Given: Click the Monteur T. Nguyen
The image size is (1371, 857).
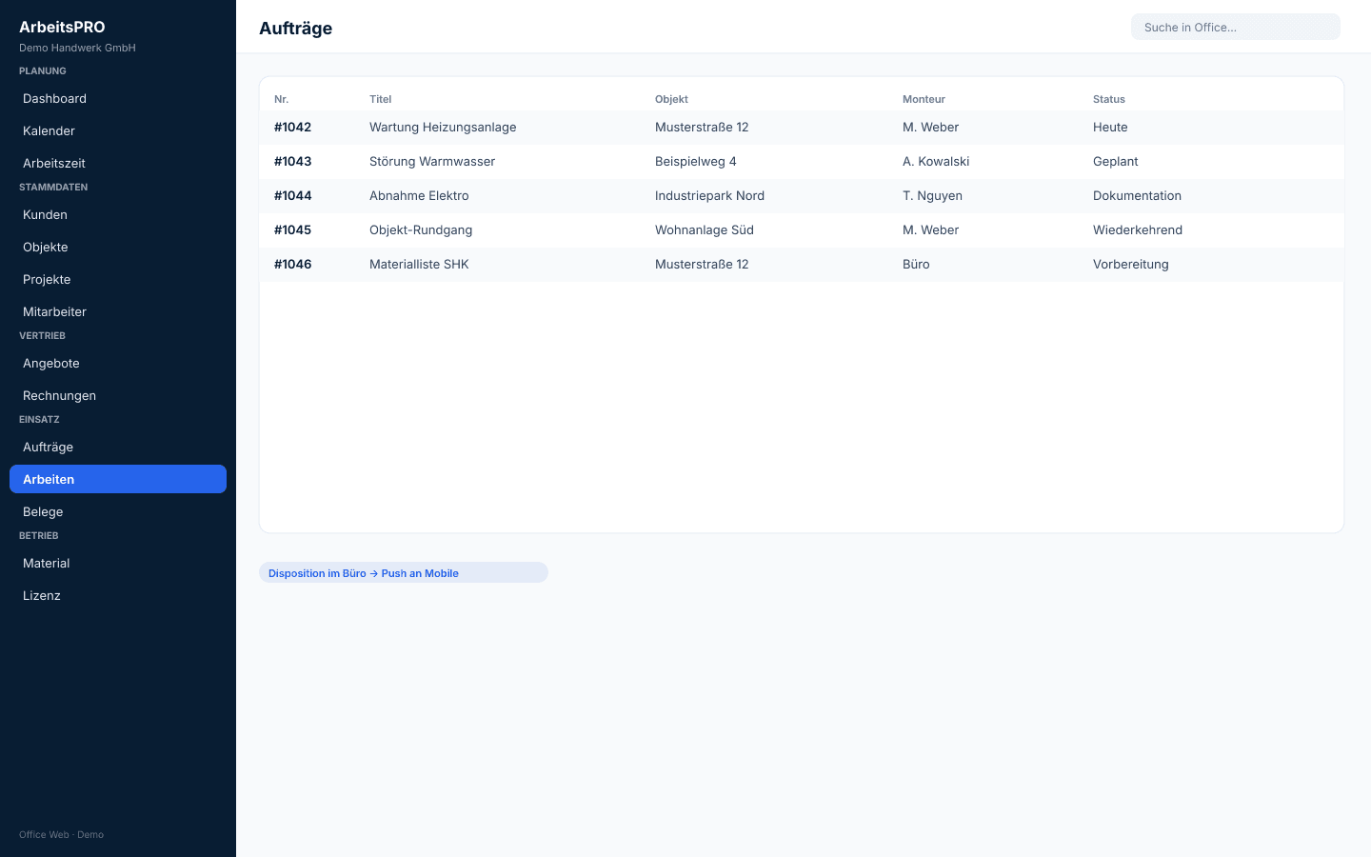Looking at the screenshot, I should tap(932, 195).
